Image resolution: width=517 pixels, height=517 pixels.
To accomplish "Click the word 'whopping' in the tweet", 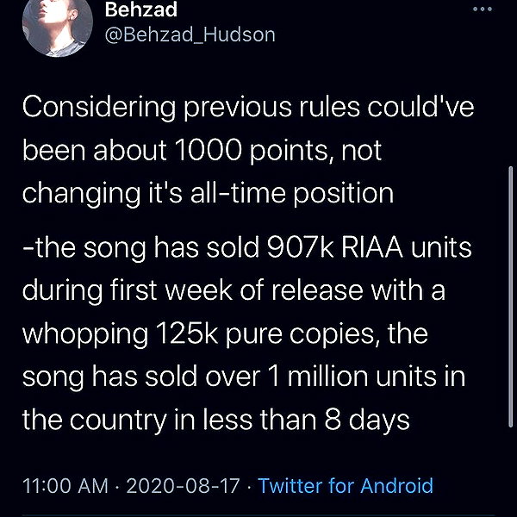I will (85, 333).
